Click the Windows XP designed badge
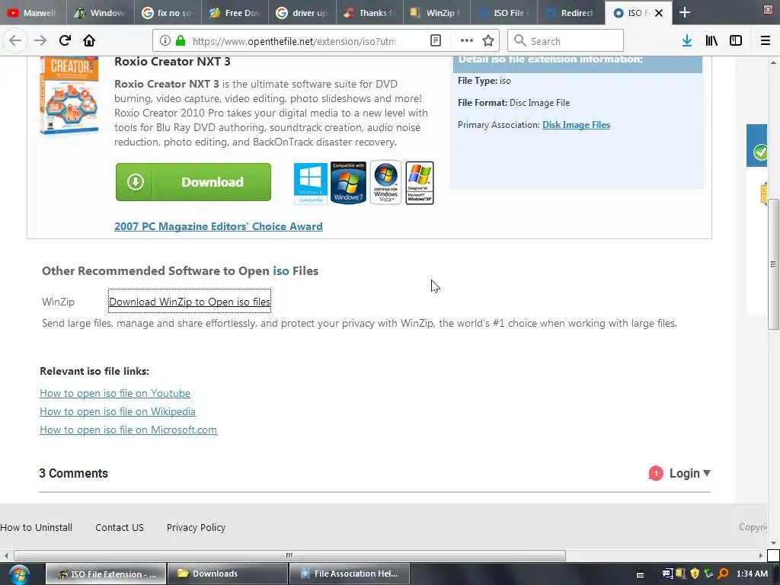The width and height of the screenshot is (780, 585). [x=420, y=183]
